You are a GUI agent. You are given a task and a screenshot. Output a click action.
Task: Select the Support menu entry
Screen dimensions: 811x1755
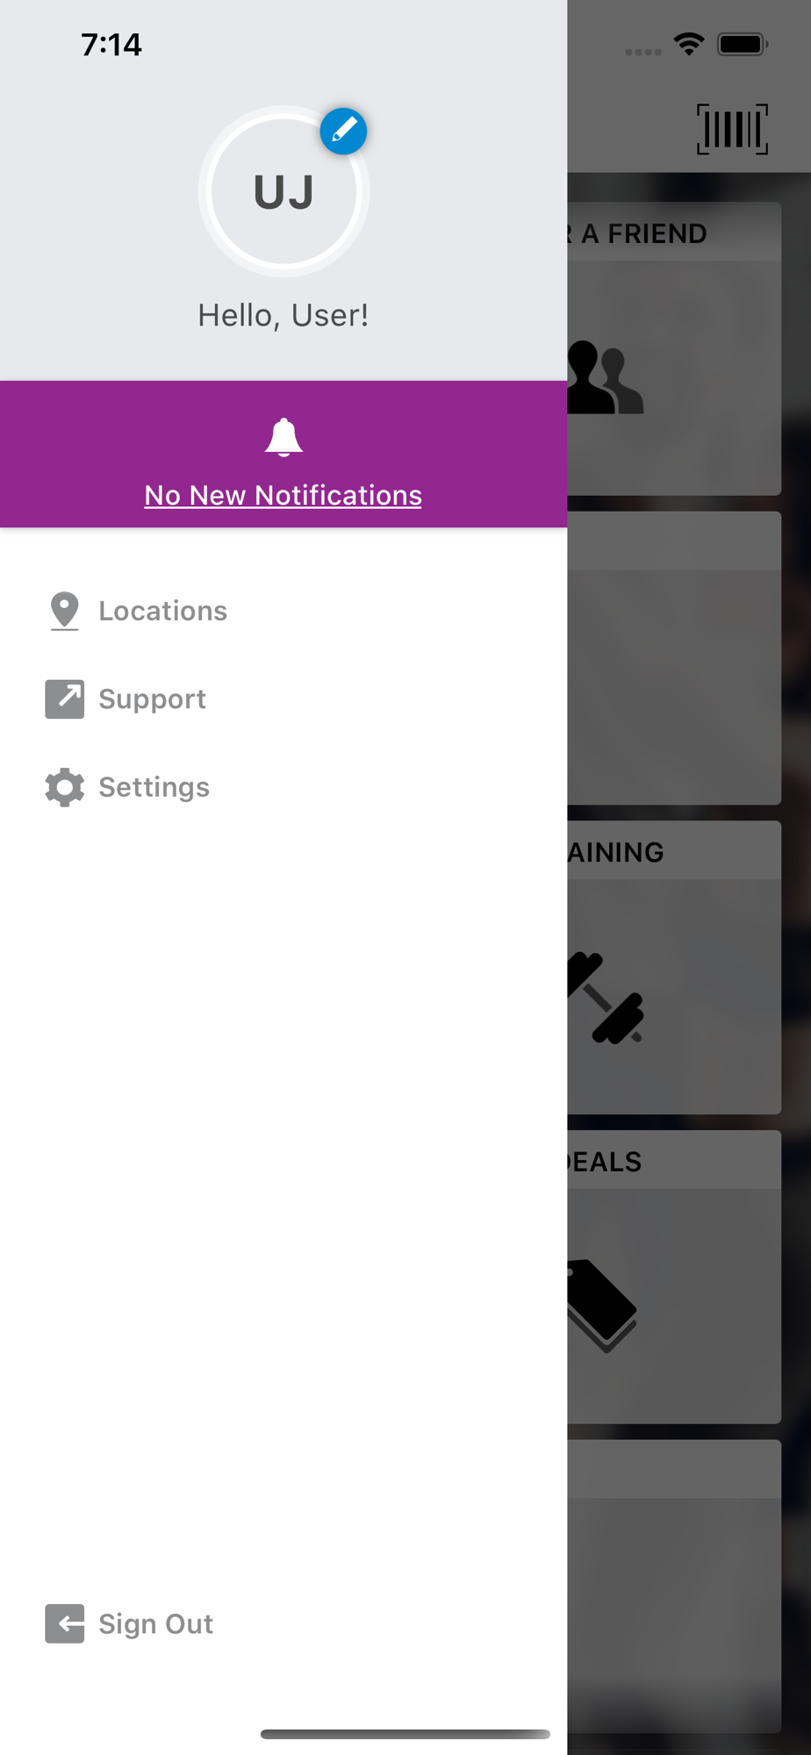152,699
